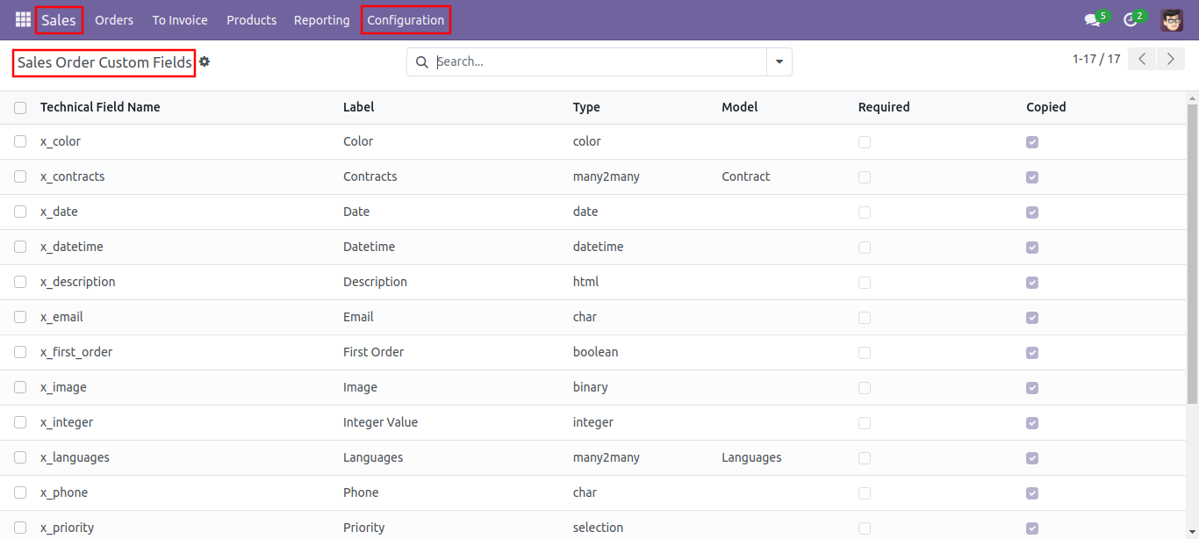Expand the search options dropdown arrow
Image resolution: width=1199 pixels, height=539 pixels.
(779, 62)
